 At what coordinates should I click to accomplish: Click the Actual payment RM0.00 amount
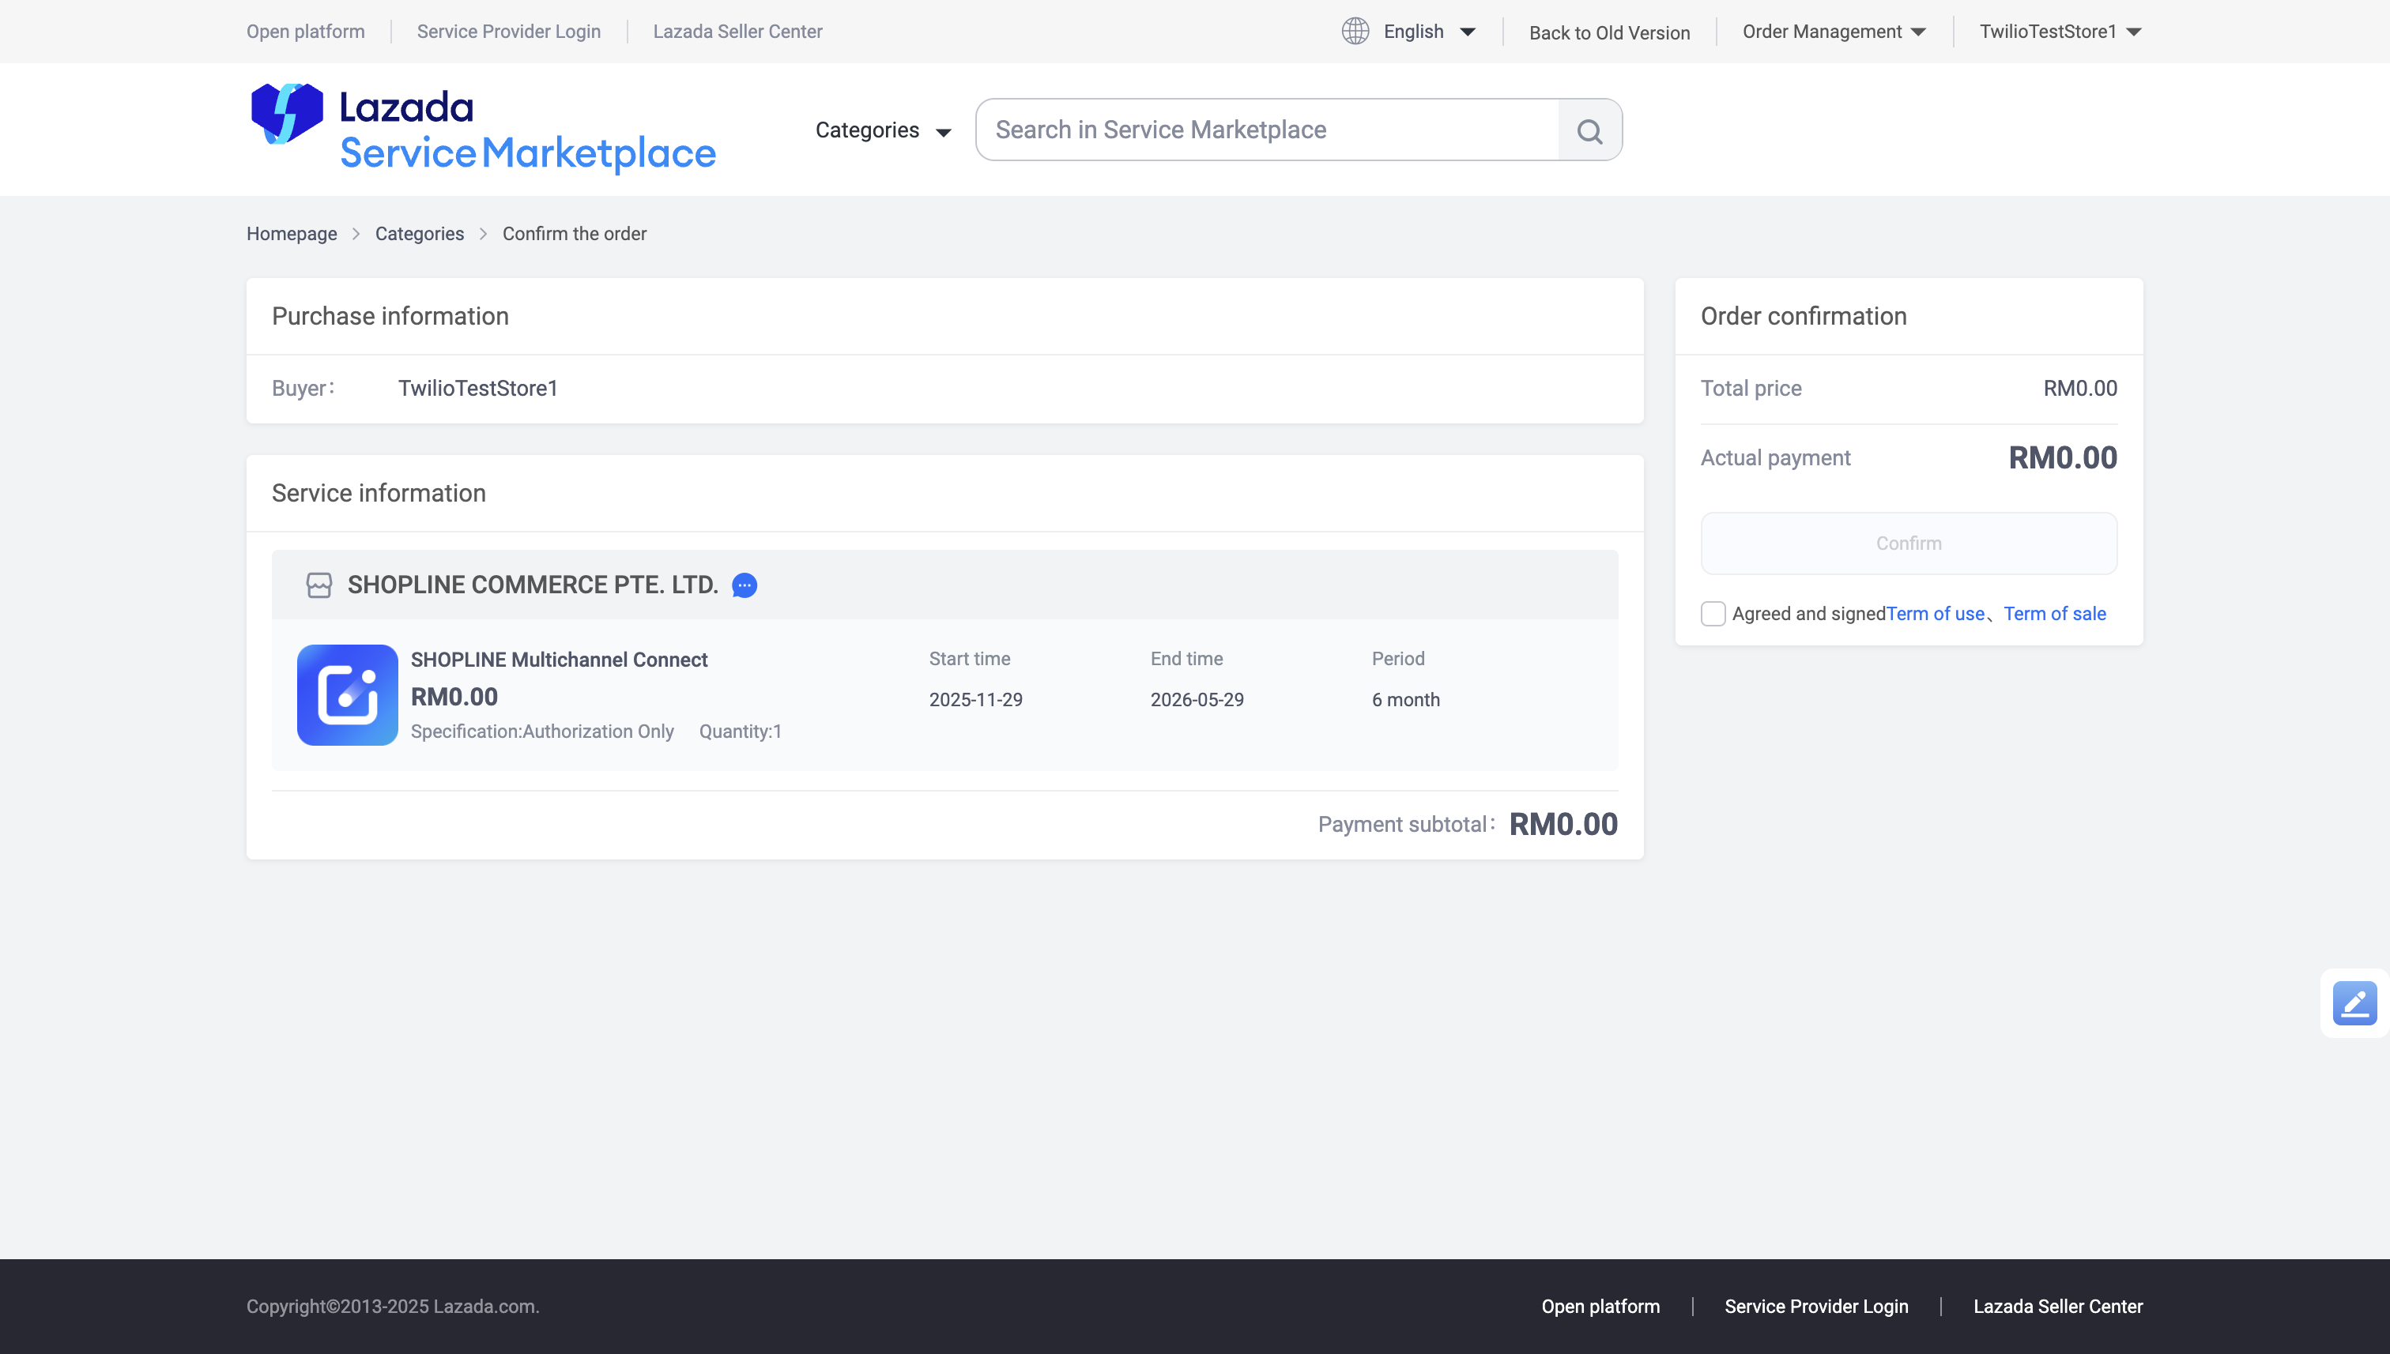point(2063,457)
